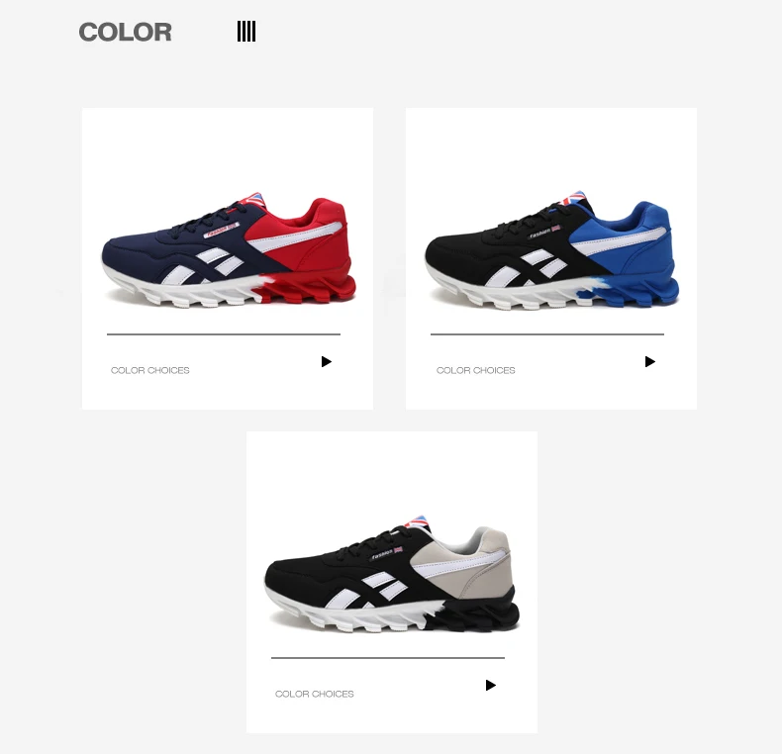Click COLOR CHOICES text under red sneaker
The image size is (782, 754).
tap(150, 370)
